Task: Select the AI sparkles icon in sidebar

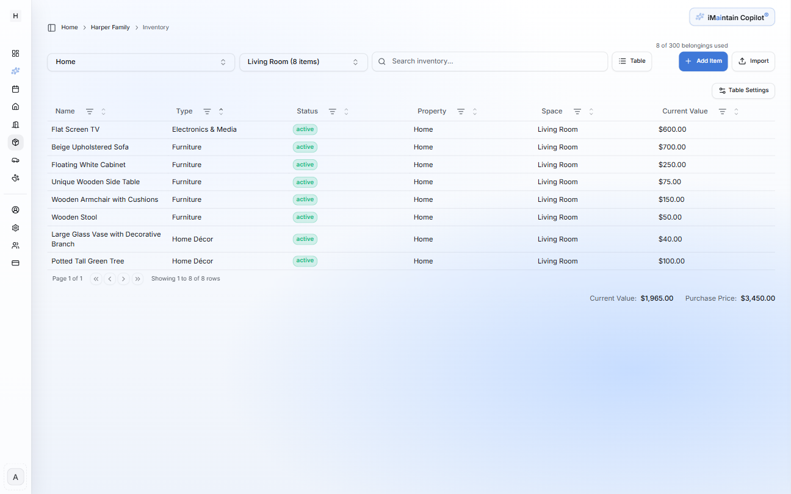Action: (x=15, y=71)
